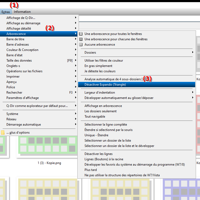Toggle 'Désactiver les lignes'
This screenshot has width=200, height=200.
(x=137, y=154)
